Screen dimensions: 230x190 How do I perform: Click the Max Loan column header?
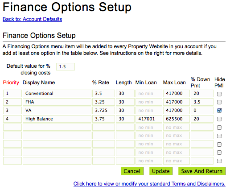point(174,83)
